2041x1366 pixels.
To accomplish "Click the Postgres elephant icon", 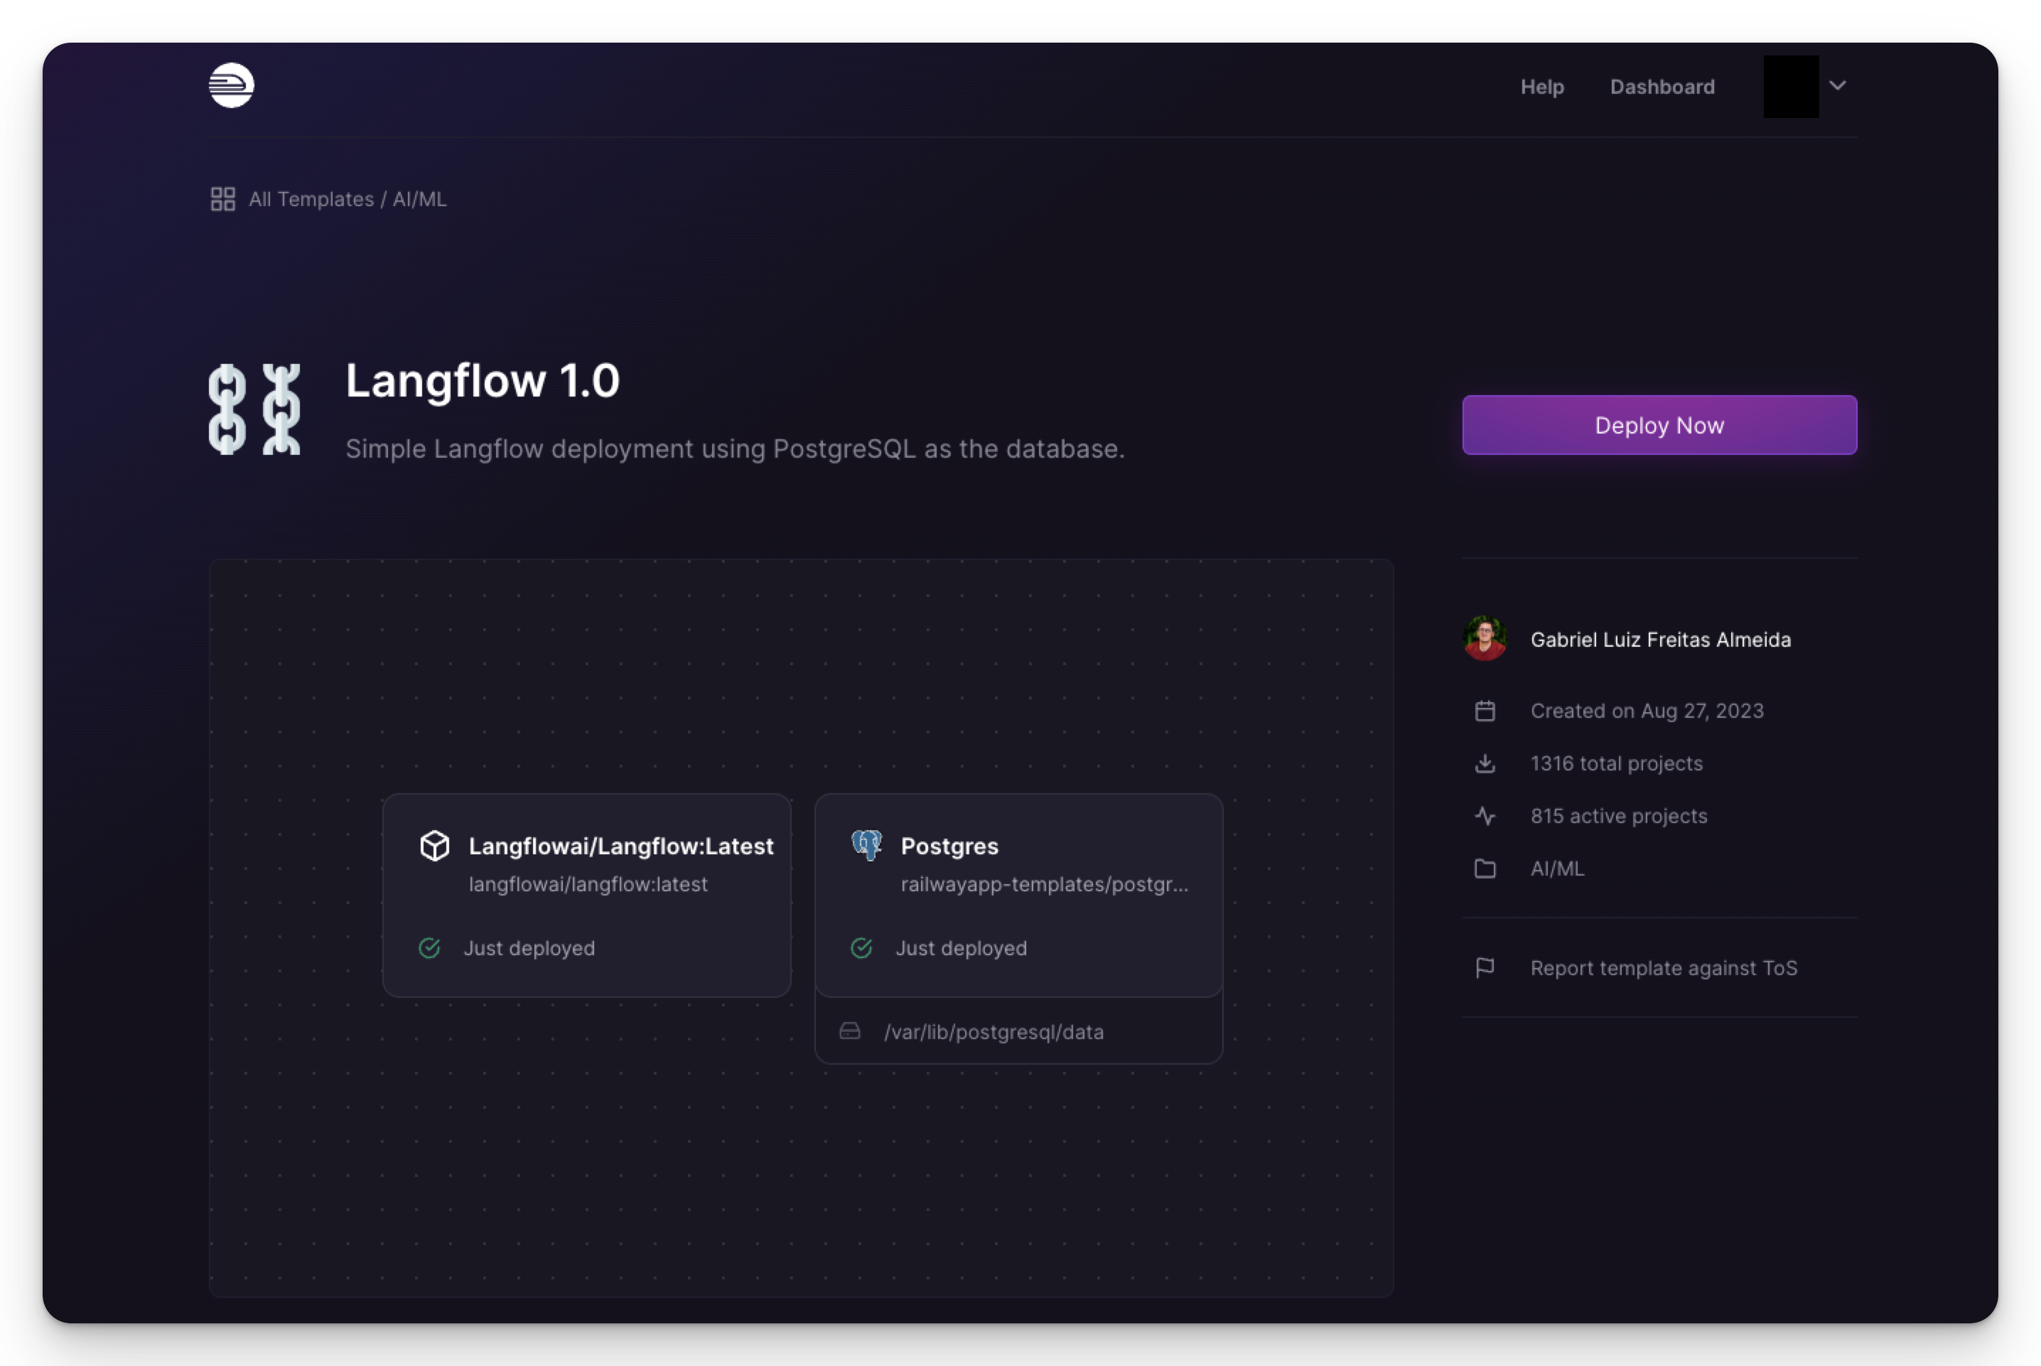I will coord(867,844).
